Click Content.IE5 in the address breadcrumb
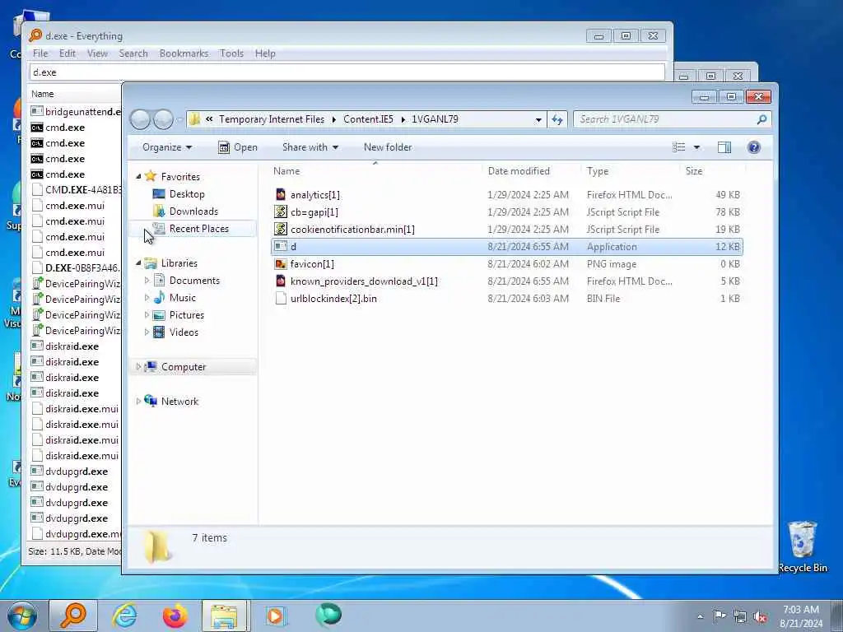 [368, 119]
